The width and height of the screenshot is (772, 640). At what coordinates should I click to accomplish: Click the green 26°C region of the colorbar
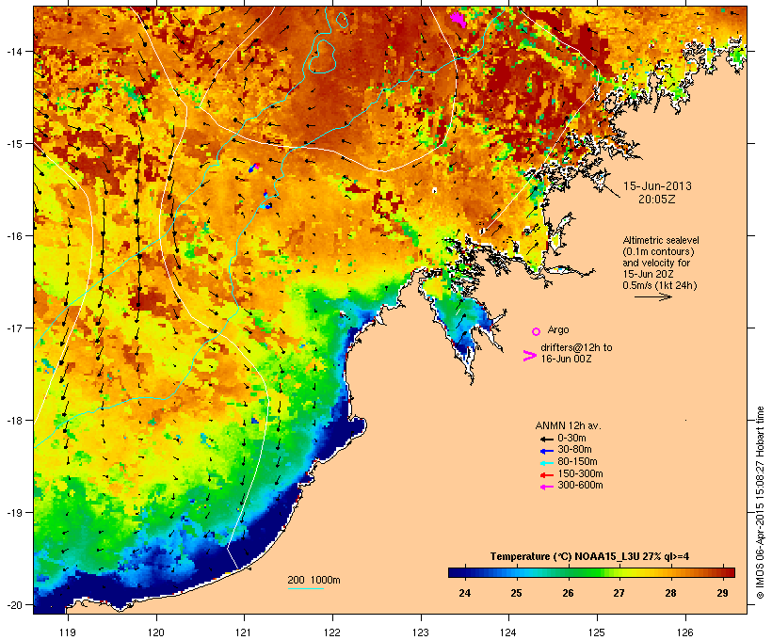pos(568,572)
